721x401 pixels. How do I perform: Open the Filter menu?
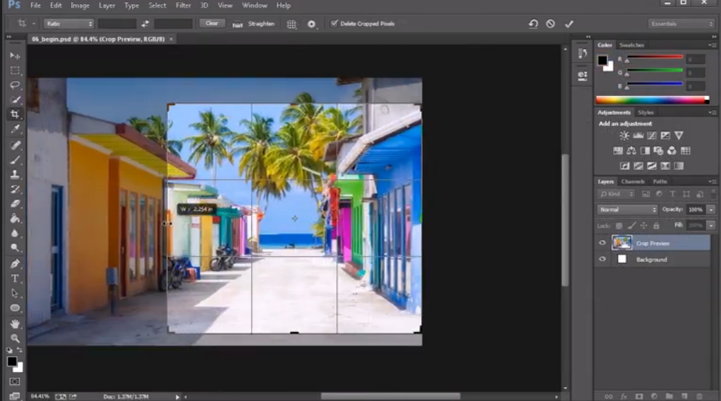click(183, 6)
